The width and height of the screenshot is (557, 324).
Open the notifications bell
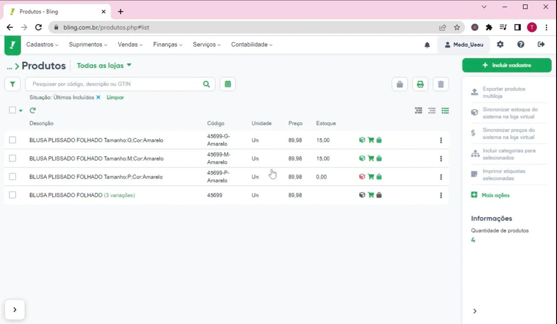coord(427,45)
